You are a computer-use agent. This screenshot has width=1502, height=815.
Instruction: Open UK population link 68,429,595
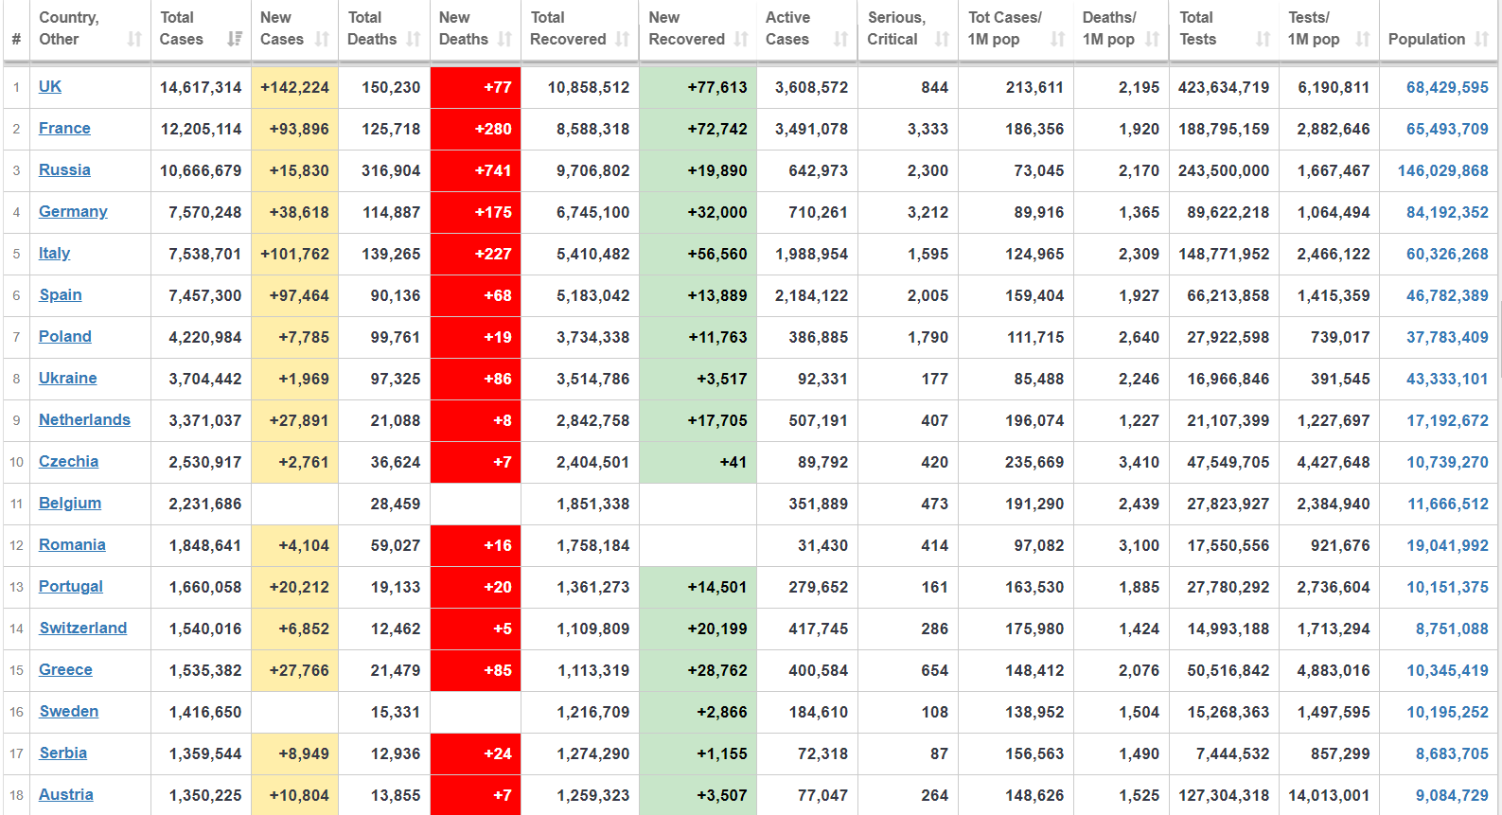point(1447,87)
